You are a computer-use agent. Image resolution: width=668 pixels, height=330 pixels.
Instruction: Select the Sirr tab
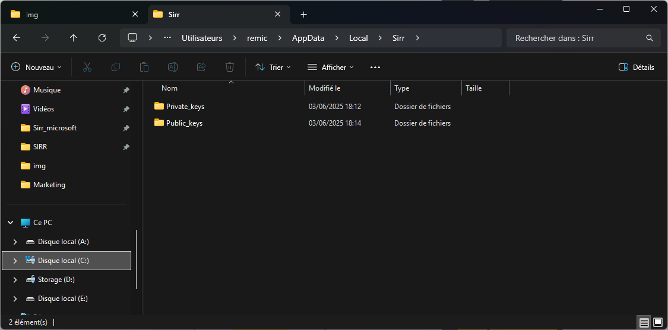point(219,14)
